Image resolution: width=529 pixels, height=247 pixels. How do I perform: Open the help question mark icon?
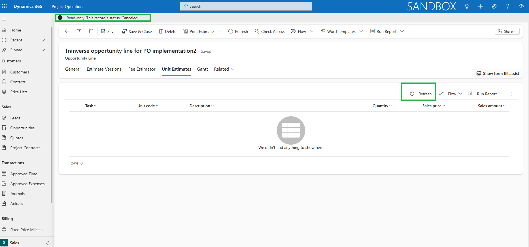507,6
